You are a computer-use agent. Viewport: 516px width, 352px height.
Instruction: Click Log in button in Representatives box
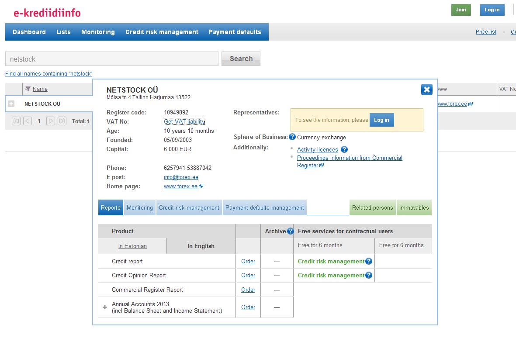[381, 120]
